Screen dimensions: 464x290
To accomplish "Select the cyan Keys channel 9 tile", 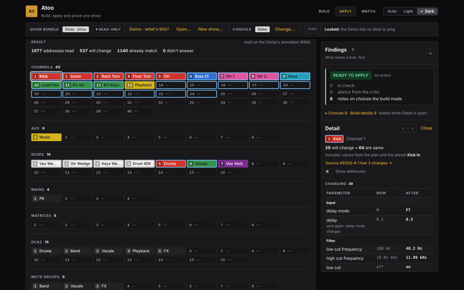I will 295,76.
